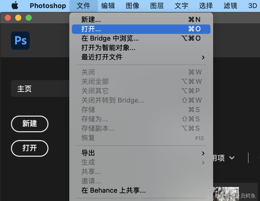Choose 打开... highlighted menu entry

point(141,29)
